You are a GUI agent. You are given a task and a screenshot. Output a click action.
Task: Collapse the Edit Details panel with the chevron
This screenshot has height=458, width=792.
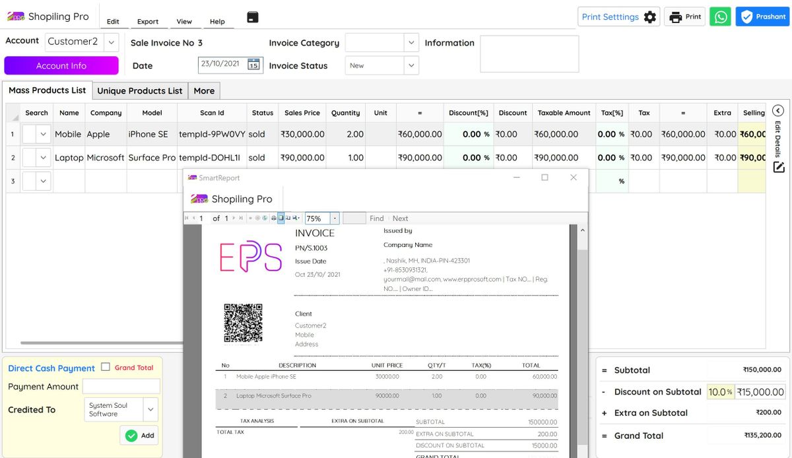click(x=778, y=110)
